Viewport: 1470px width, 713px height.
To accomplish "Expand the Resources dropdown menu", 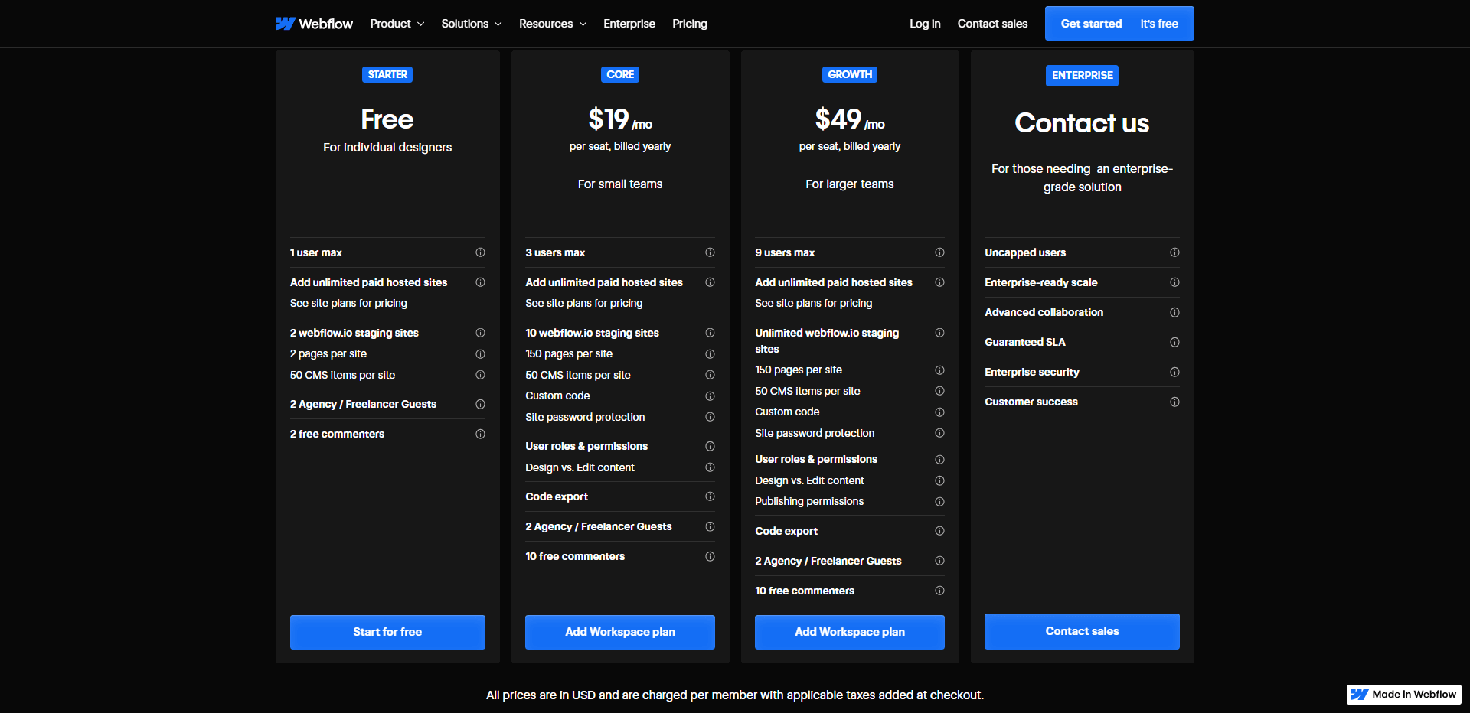I will pyautogui.click(x=553, y=24).
